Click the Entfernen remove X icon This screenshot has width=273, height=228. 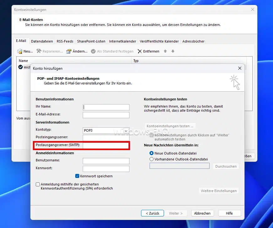coord(140,51)
